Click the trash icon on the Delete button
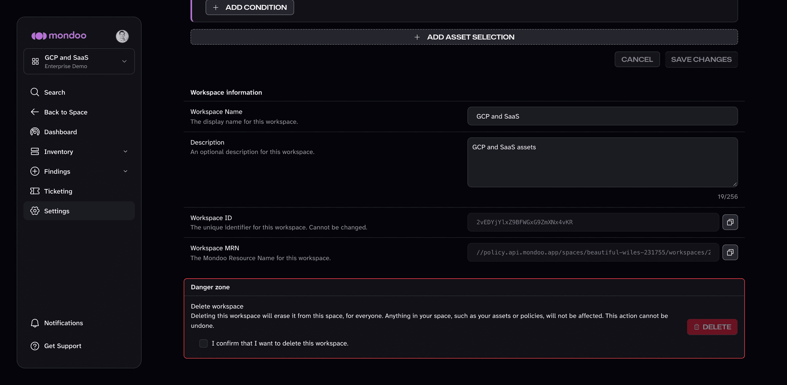 pyautogui.click(x=697, y=327)
